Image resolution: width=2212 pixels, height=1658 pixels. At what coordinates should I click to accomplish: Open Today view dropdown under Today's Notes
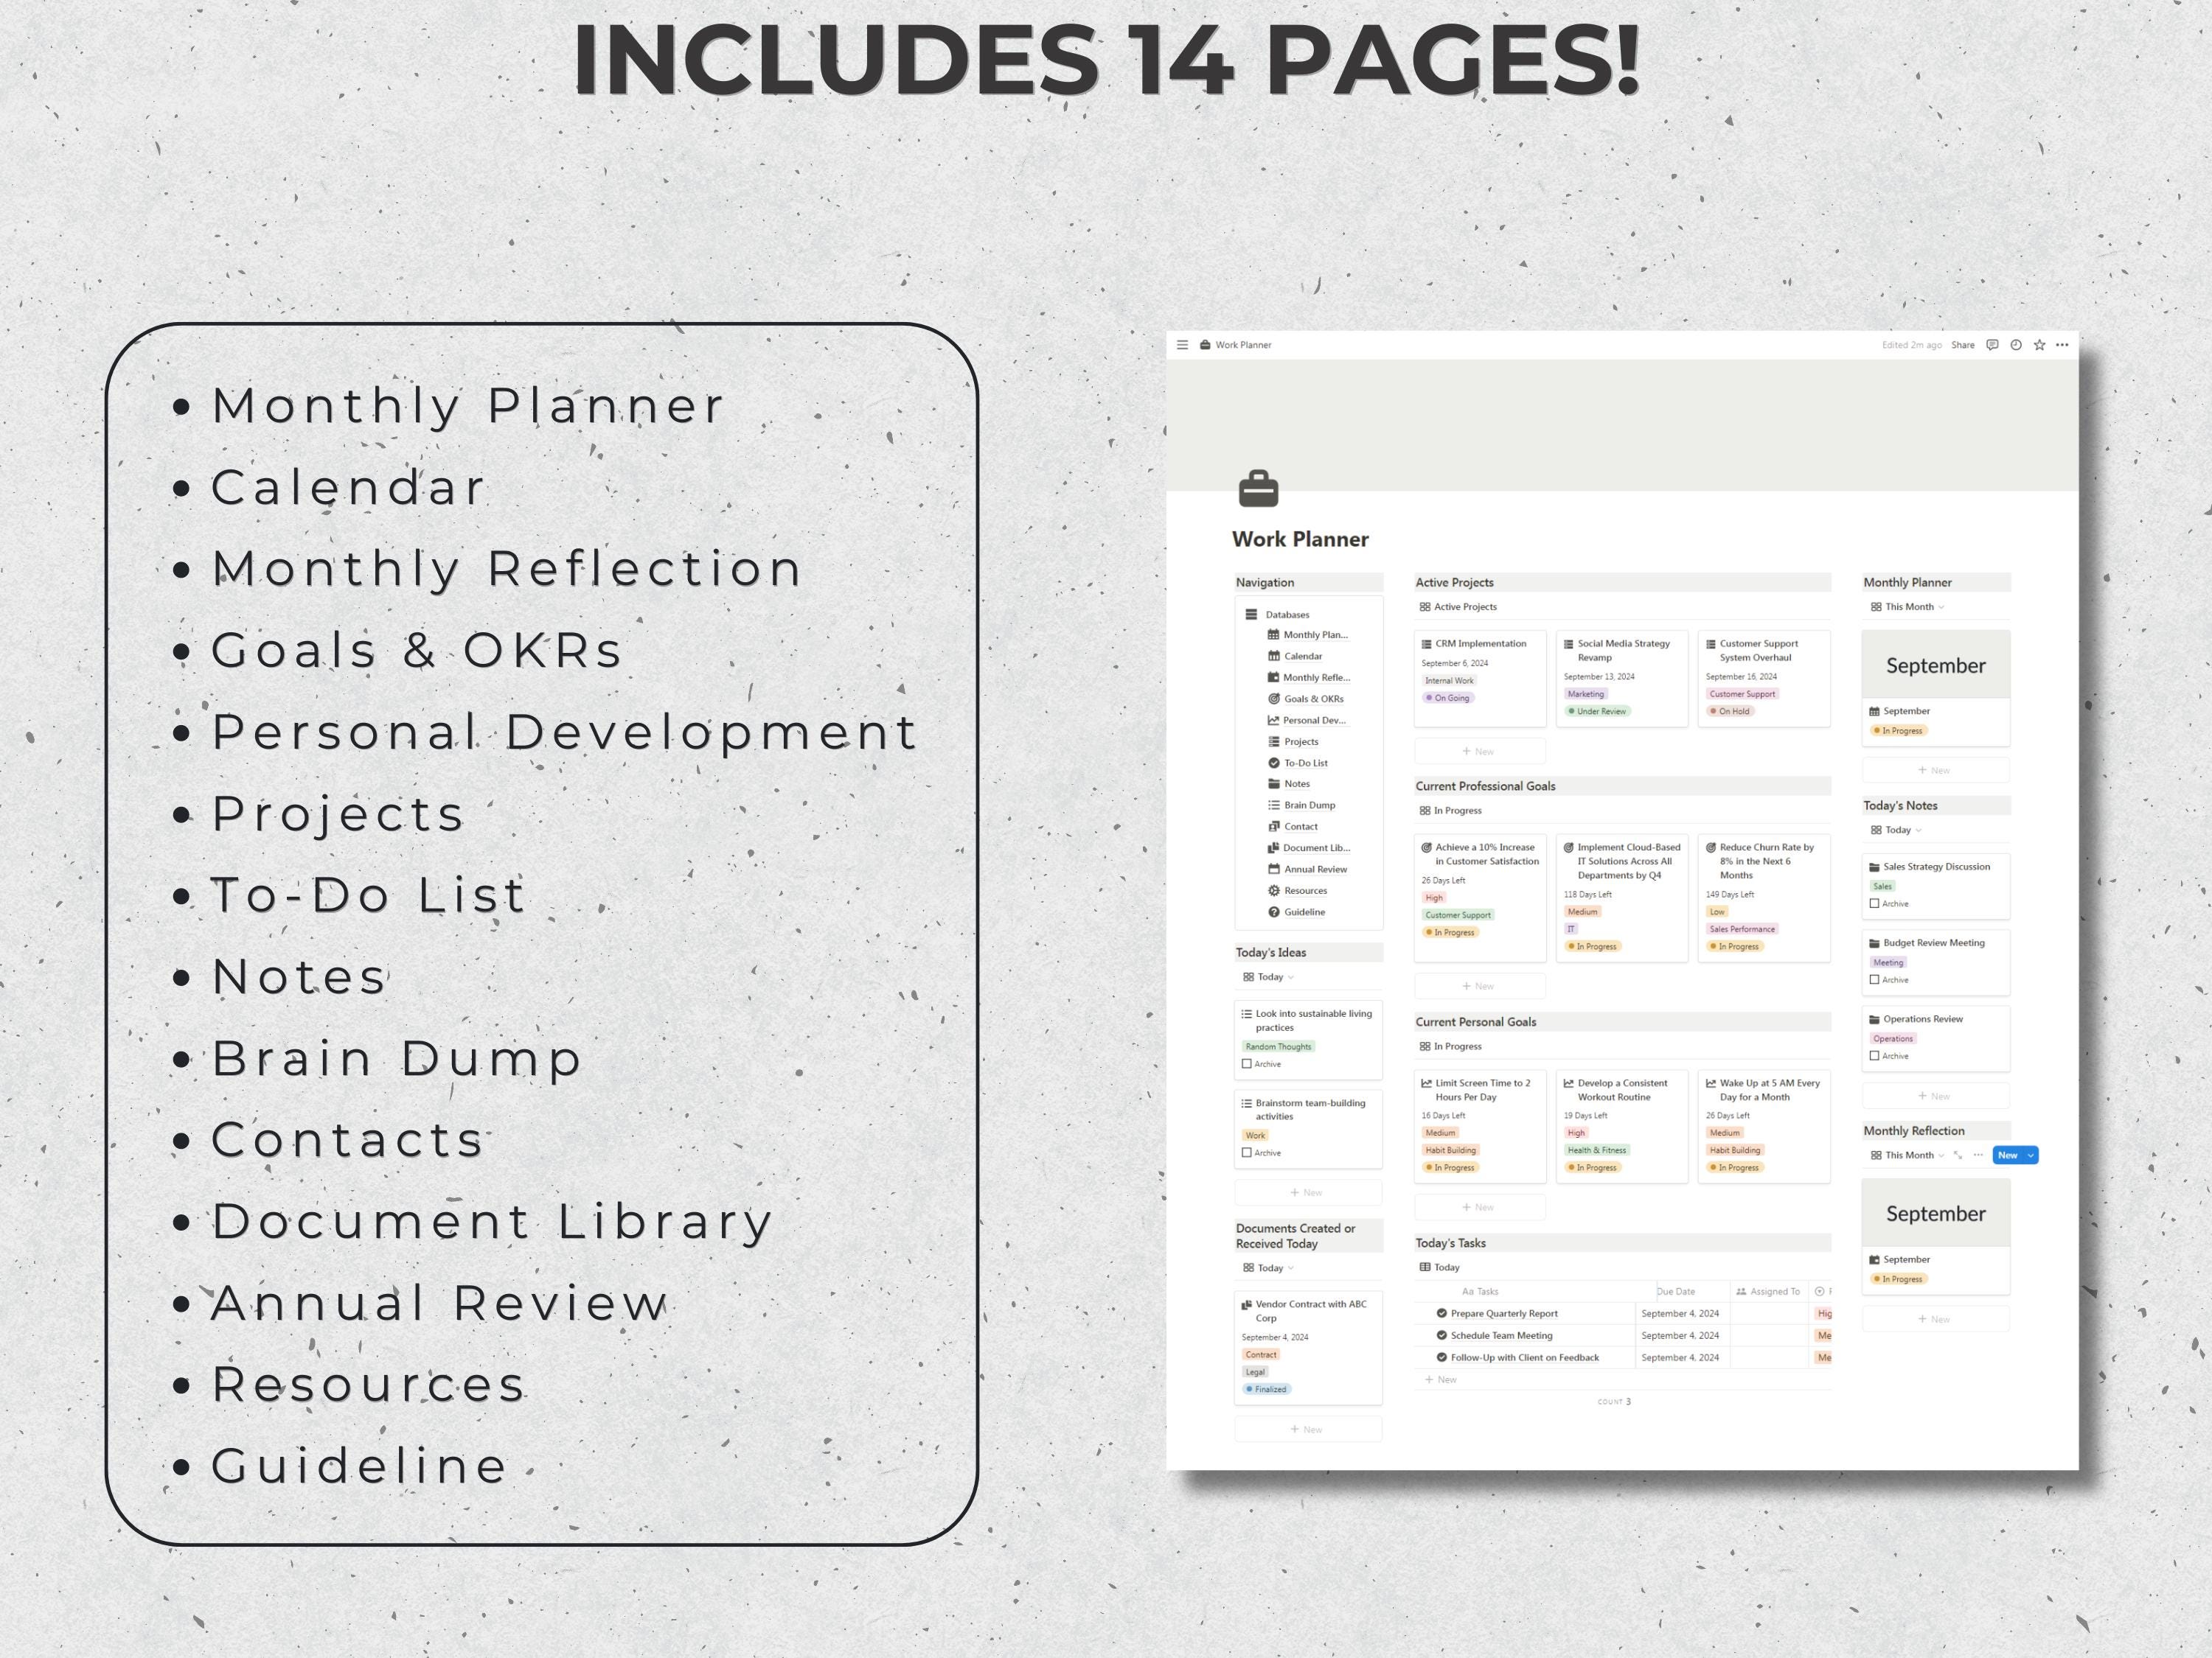click(x=1896, y=830)
